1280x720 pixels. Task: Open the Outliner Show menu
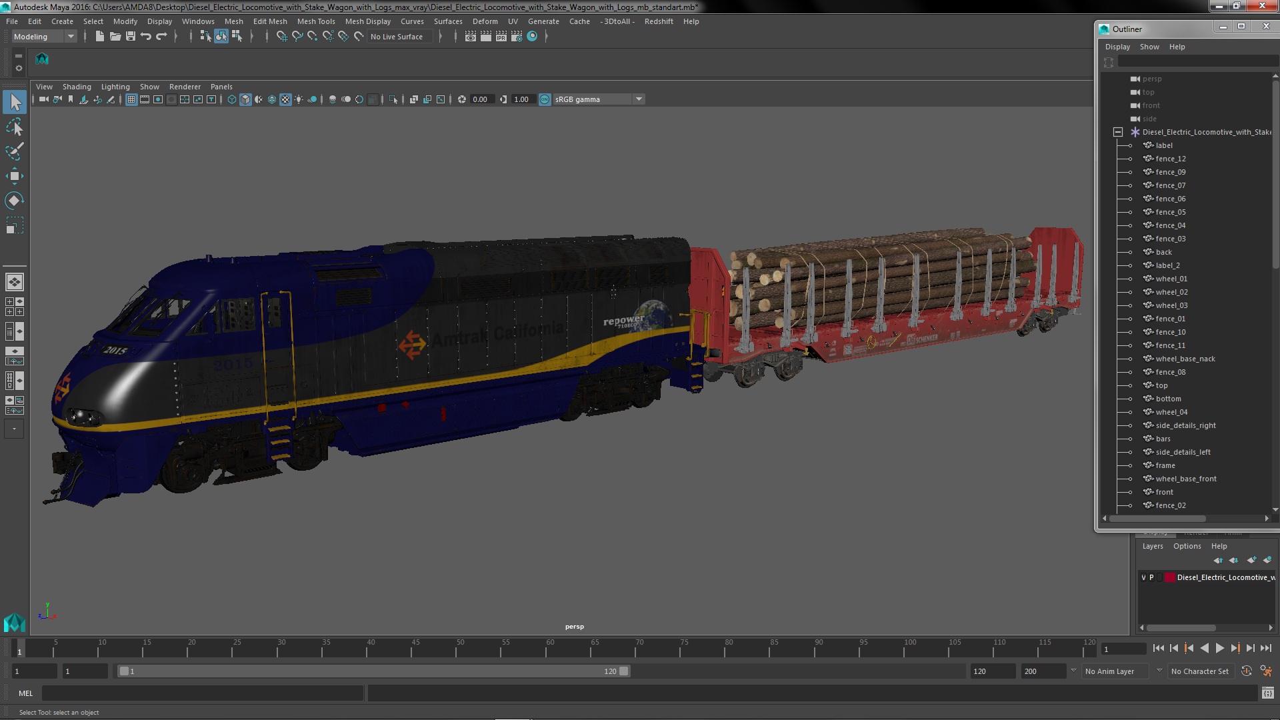(1149, 47)
